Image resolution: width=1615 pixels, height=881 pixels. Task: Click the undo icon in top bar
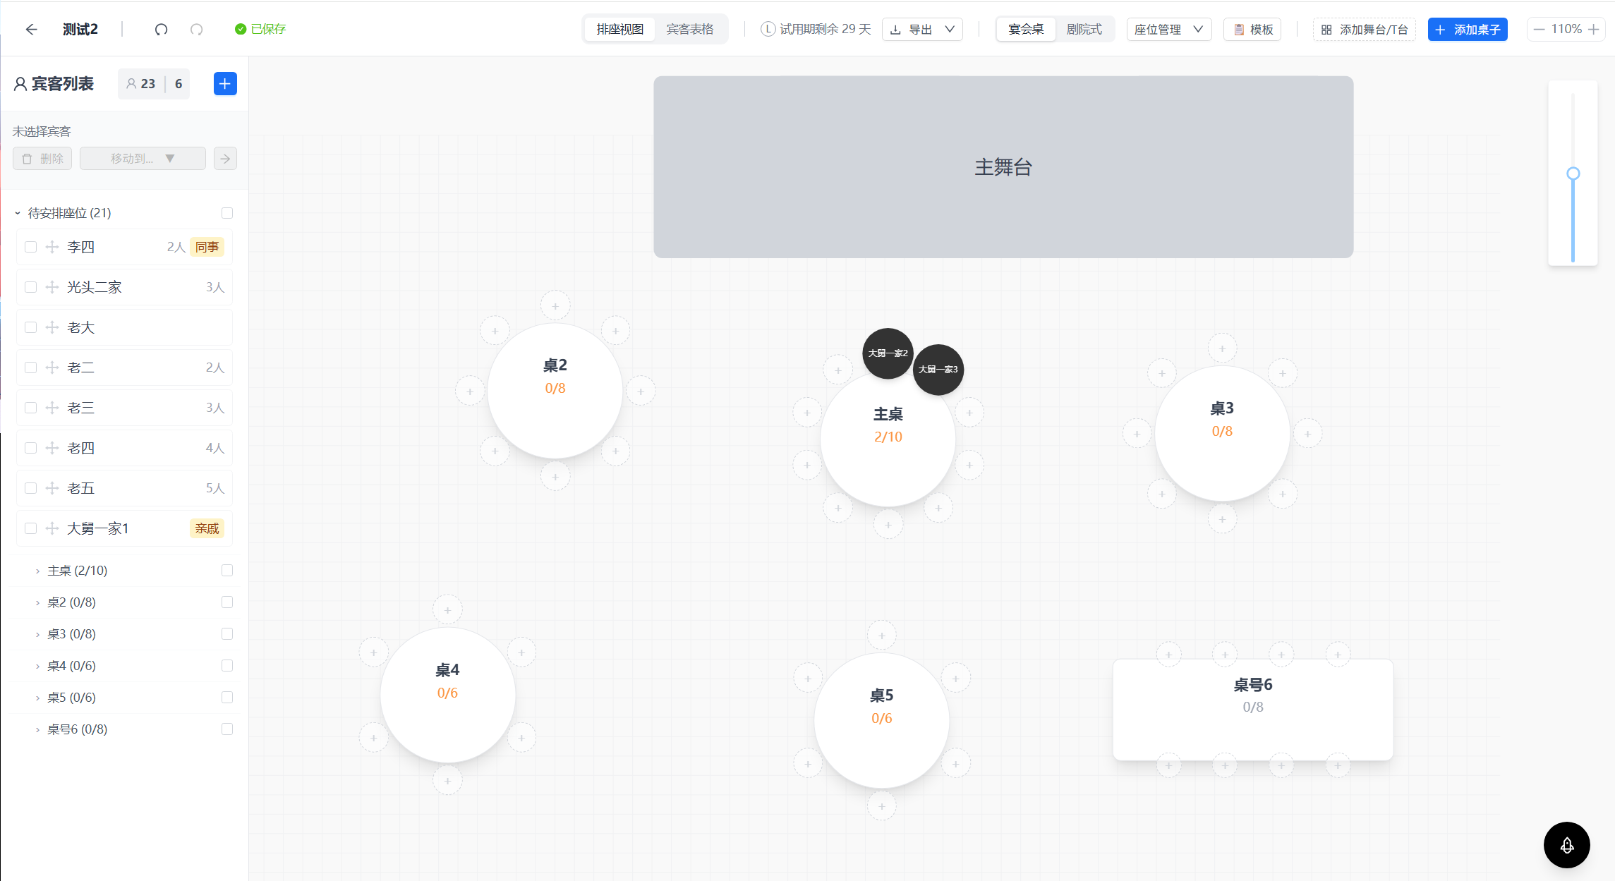coord(161,29)
